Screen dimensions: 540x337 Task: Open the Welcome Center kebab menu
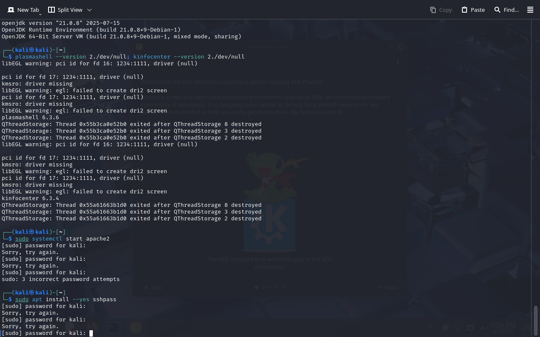(397, 62)
